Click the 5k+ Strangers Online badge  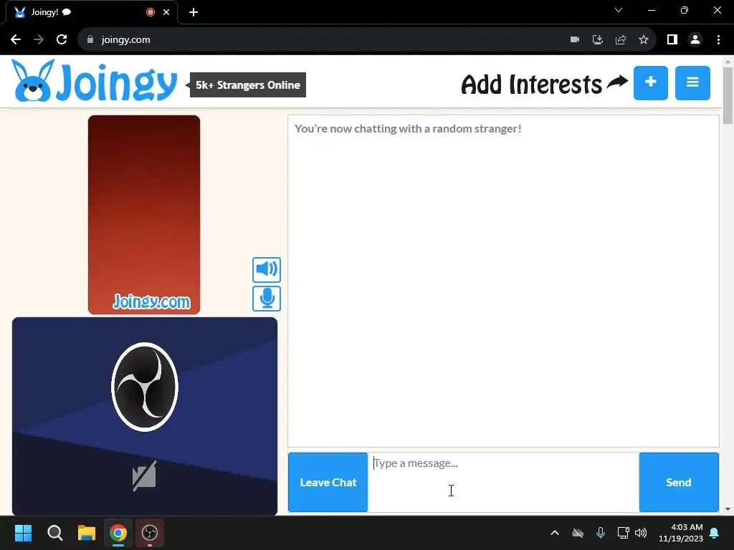coord(247,85)
